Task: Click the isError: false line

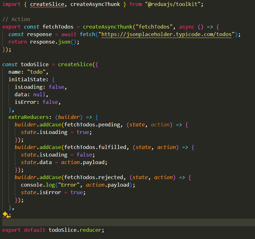Action: (x=38, y=102)
